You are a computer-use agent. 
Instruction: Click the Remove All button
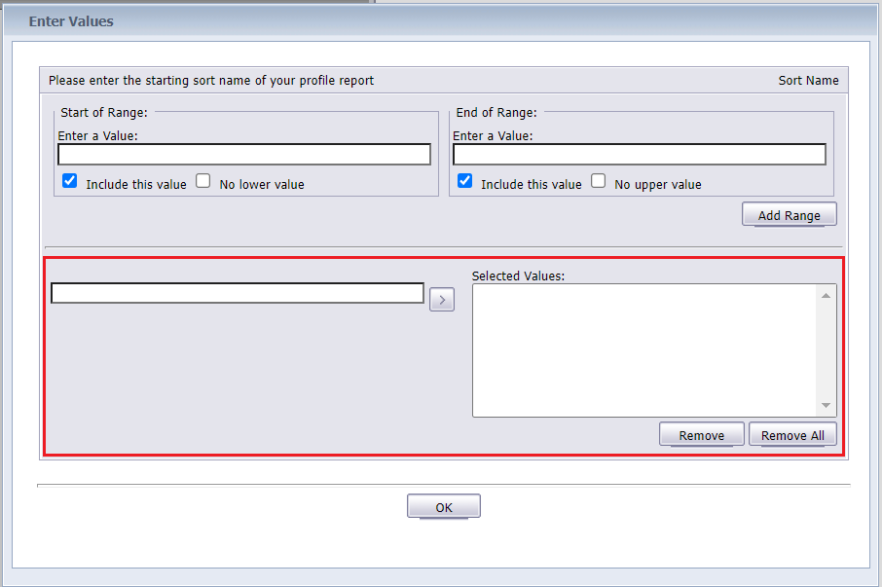tap(792, 434)
